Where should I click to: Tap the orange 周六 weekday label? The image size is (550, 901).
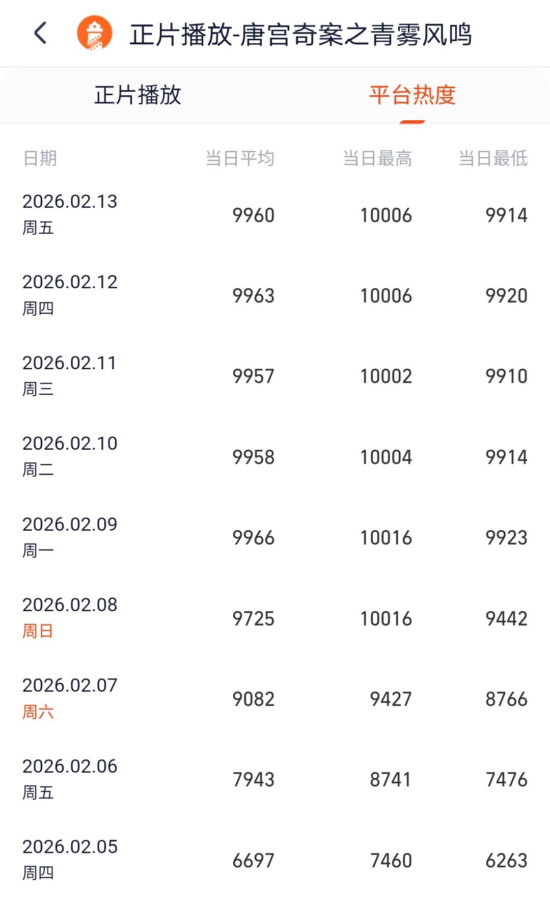tap(38, 712)
